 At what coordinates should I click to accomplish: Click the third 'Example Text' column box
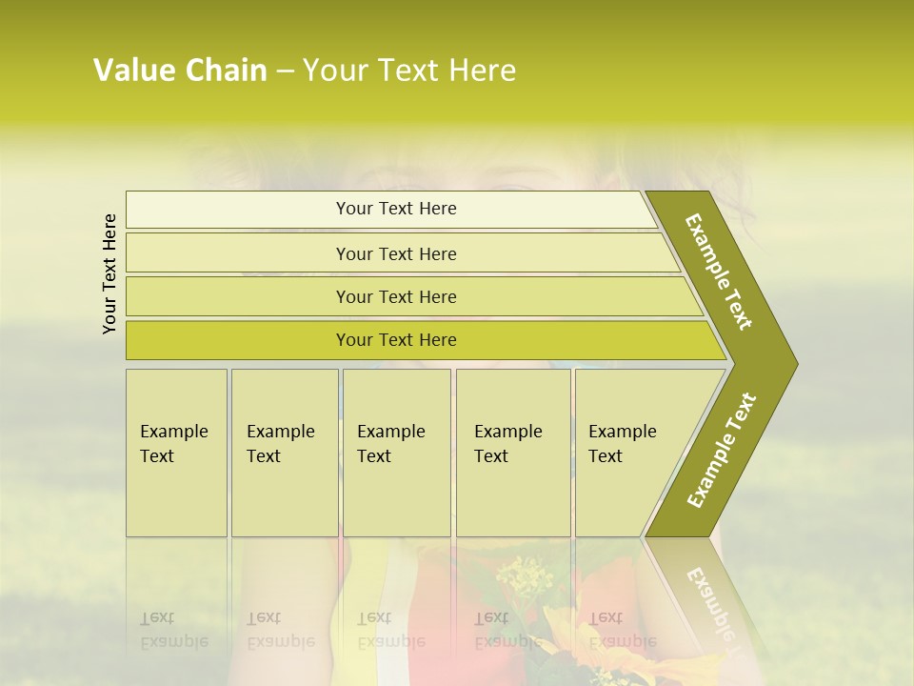point(397,453)
